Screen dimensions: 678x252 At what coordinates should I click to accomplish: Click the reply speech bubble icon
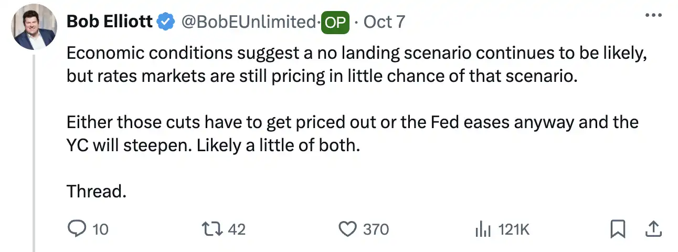(x=77, y=229)
